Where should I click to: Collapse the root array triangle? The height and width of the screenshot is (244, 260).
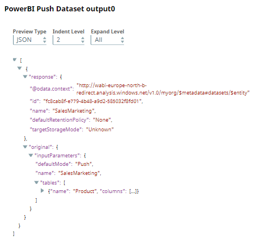click(x=15, y=60)
